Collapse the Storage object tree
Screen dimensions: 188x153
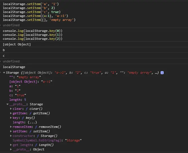[x=4, y=73]
